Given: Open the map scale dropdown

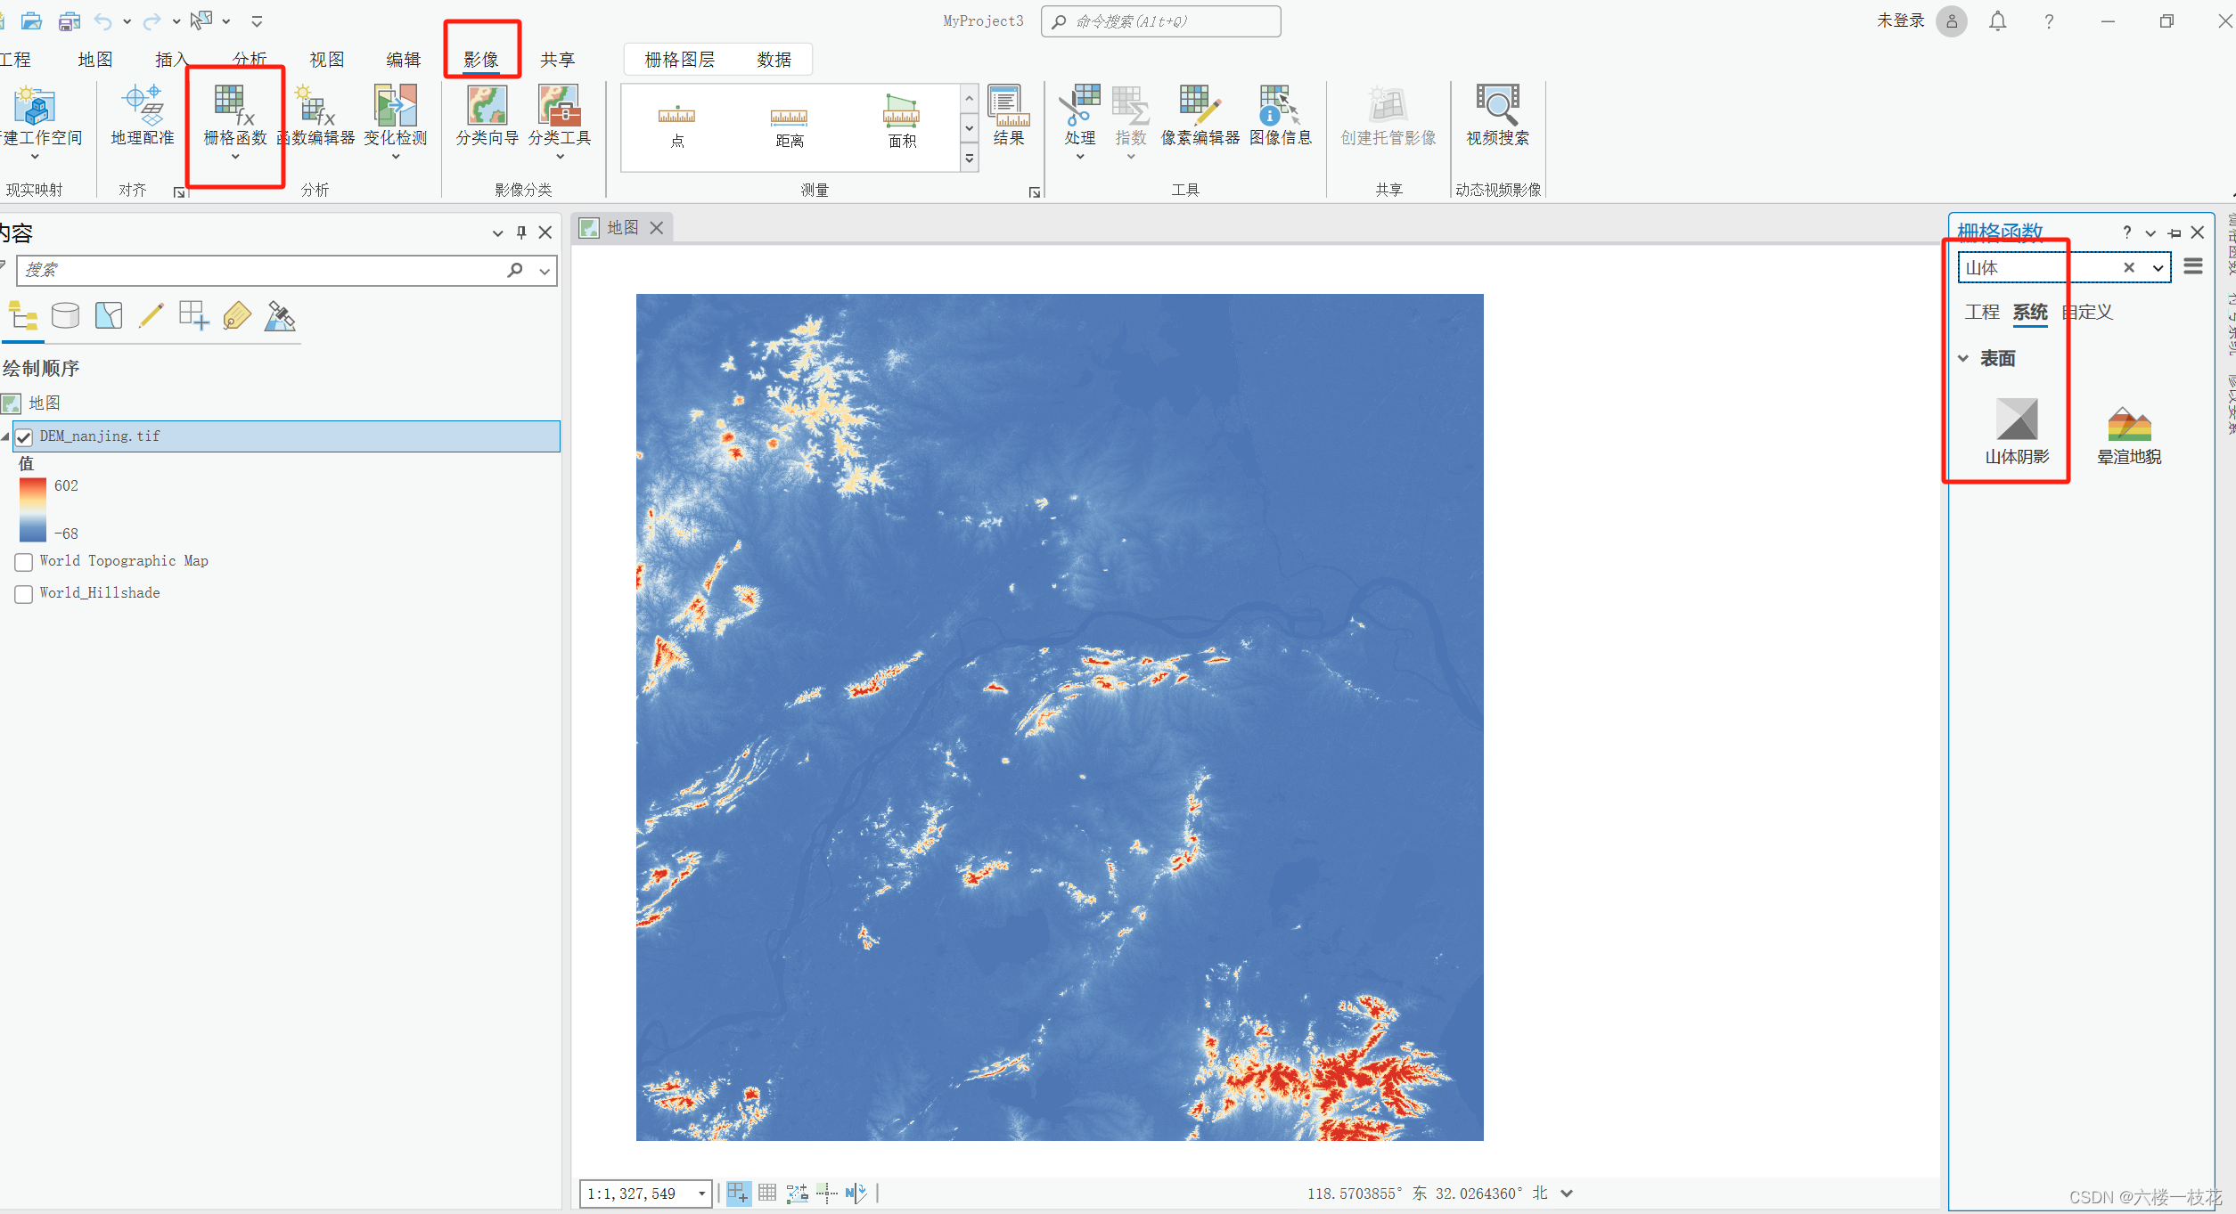Looking at the screenshot, I should [701, 1194].
